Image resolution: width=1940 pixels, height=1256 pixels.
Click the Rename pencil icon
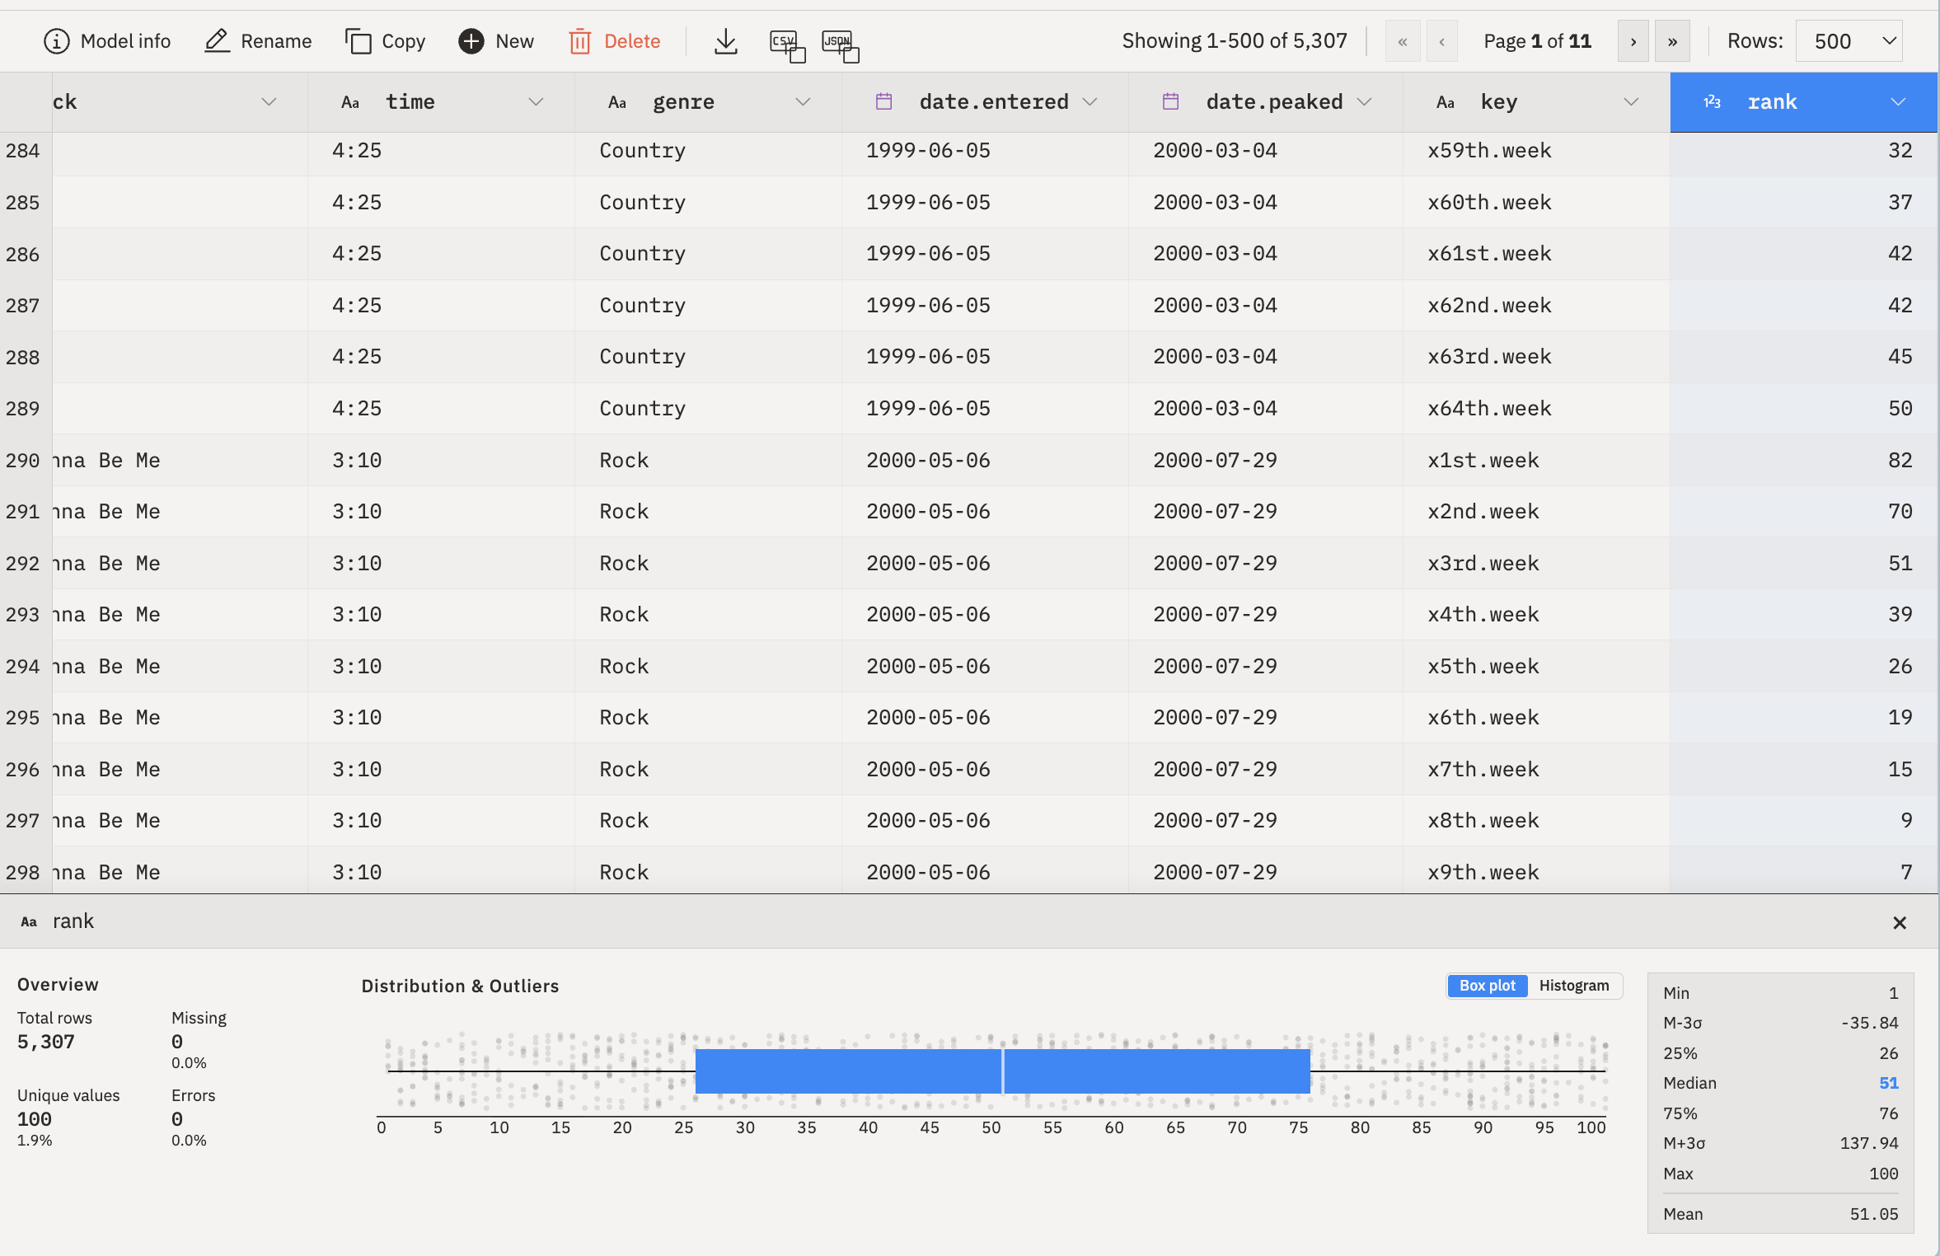(x=217, y=41)
